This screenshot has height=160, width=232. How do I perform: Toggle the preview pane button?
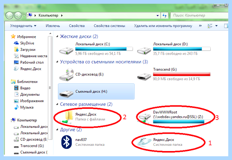pyautogui.click(x=226, y=26)
